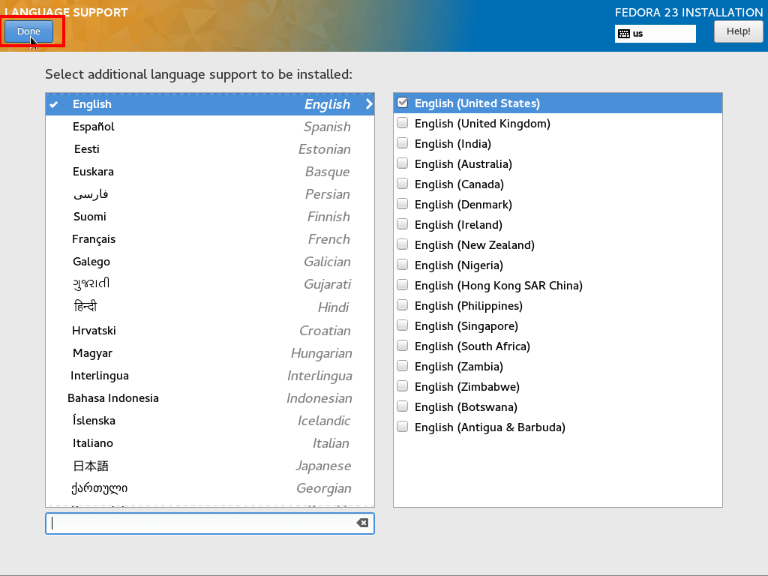
Task: Check the English (Canada) locale
Action: pos(403,184)
